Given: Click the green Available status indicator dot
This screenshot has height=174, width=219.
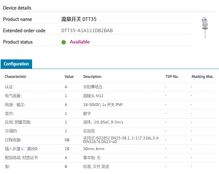Looking at the screenshot, I should tap(64, 42).
